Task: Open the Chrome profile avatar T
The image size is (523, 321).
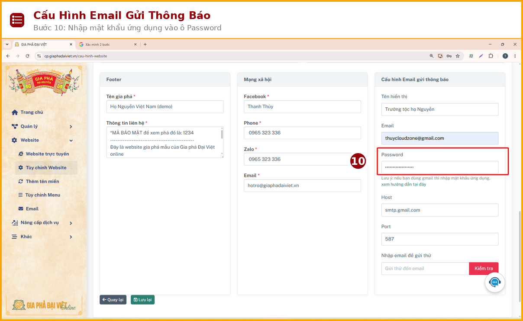Action: pos(505,56)
